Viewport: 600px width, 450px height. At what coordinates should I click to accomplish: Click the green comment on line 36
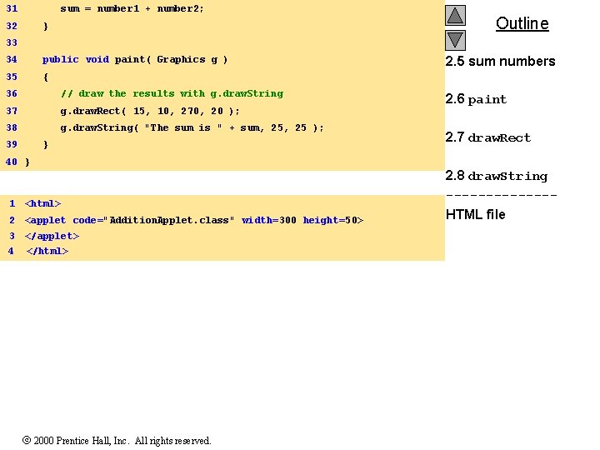(172, 93)
